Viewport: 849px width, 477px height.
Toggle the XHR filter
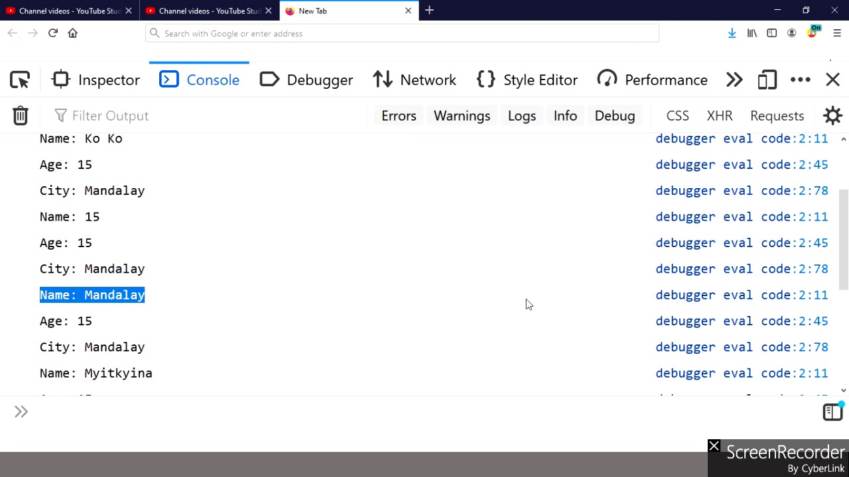(720, 116)
